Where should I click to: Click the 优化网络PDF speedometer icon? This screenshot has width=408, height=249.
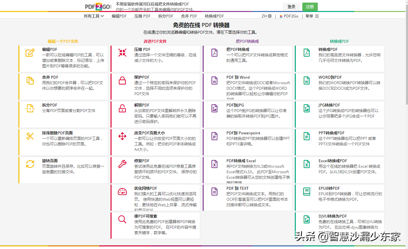click(122, 192)
